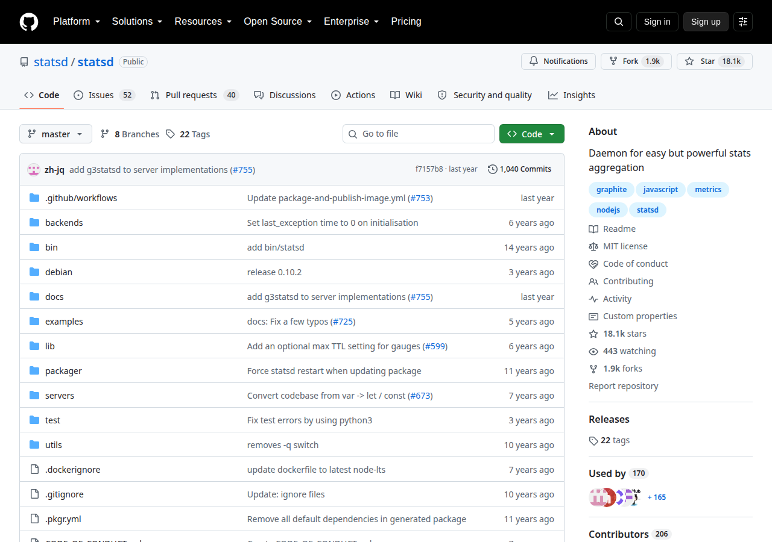Open the backends folder
Viewport: 772px width, 542px height.
click(x=64, y=223)
